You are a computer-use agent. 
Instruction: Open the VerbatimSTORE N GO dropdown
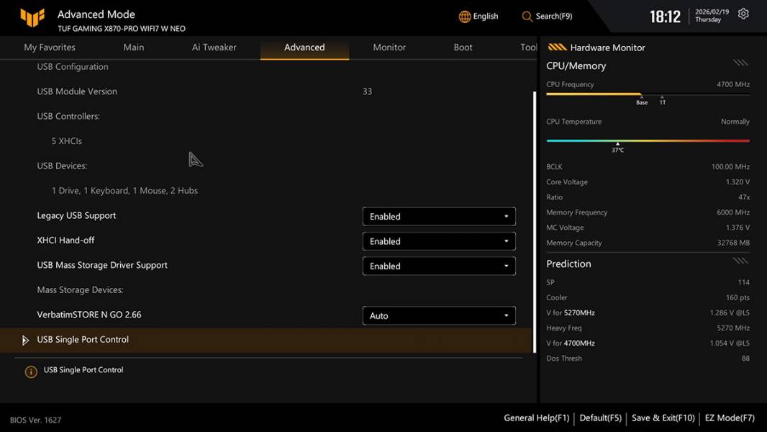point(438,316)
